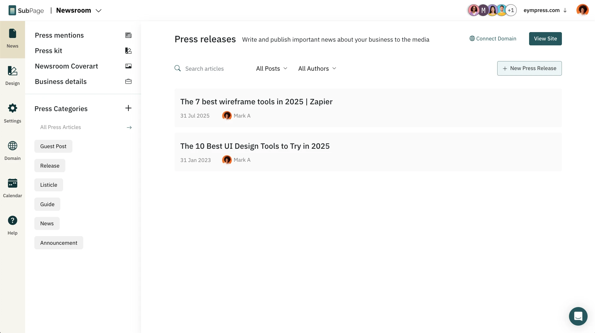
Task: Open the Calendar section
Action: (x=12, y=188)
